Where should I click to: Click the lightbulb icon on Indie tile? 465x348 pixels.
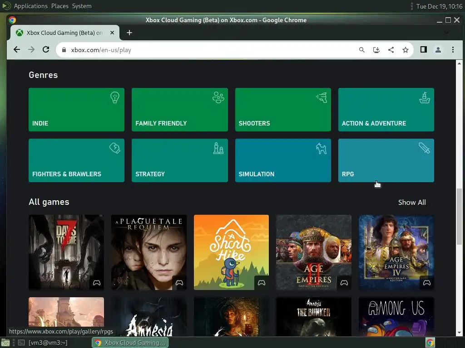pyautogui.click(x=115, y=97)
